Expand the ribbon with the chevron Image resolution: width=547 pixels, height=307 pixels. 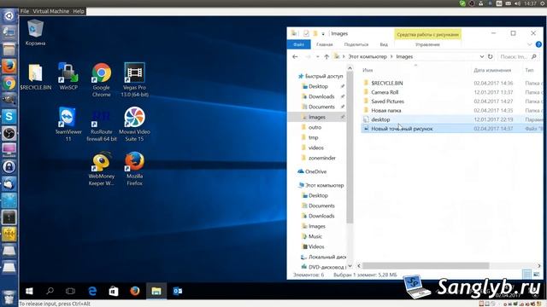(530, 44)
